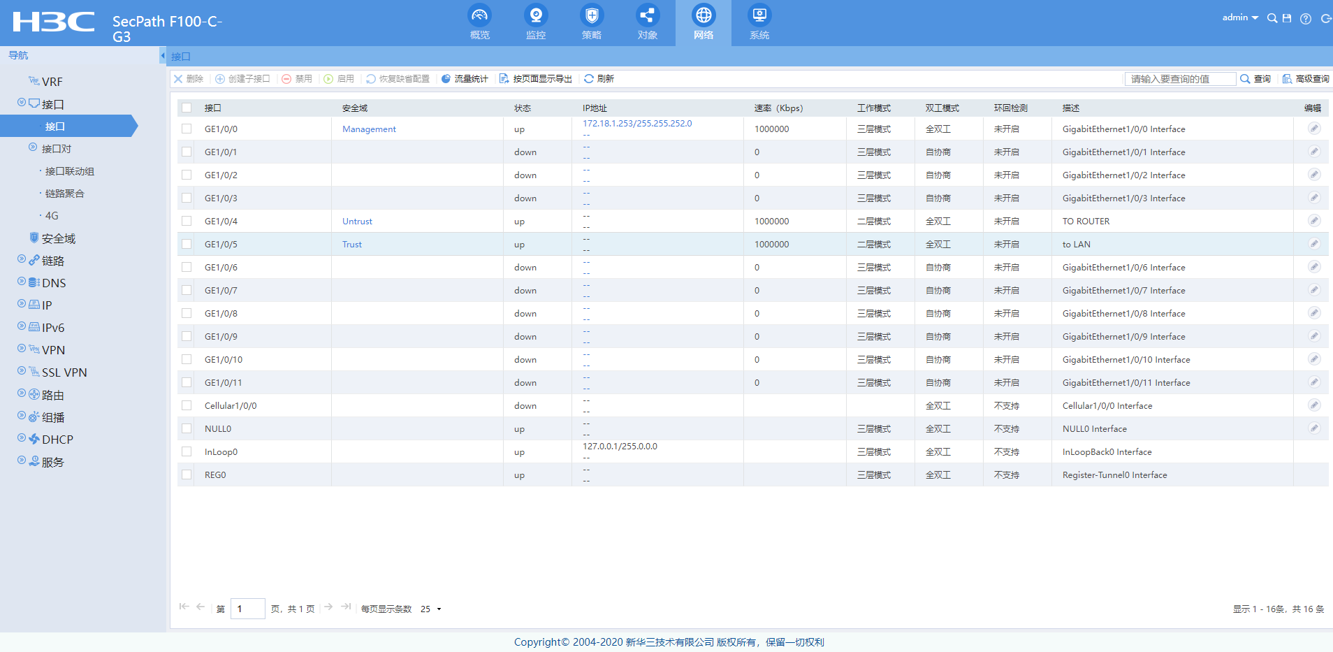Open the 监控 monitoring icon
1333x652 pixels.
pos(535,16)
